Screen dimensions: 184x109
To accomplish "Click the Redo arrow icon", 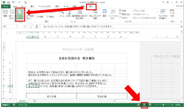I will (x=19, y=2).
